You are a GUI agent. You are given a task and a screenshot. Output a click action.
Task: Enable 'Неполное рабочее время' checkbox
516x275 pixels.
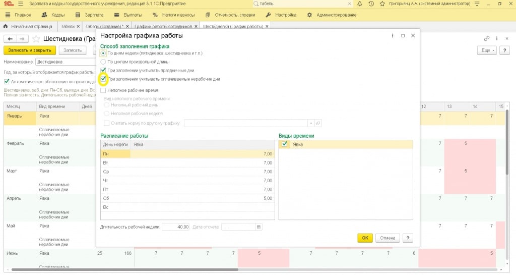tap(103, 90)
